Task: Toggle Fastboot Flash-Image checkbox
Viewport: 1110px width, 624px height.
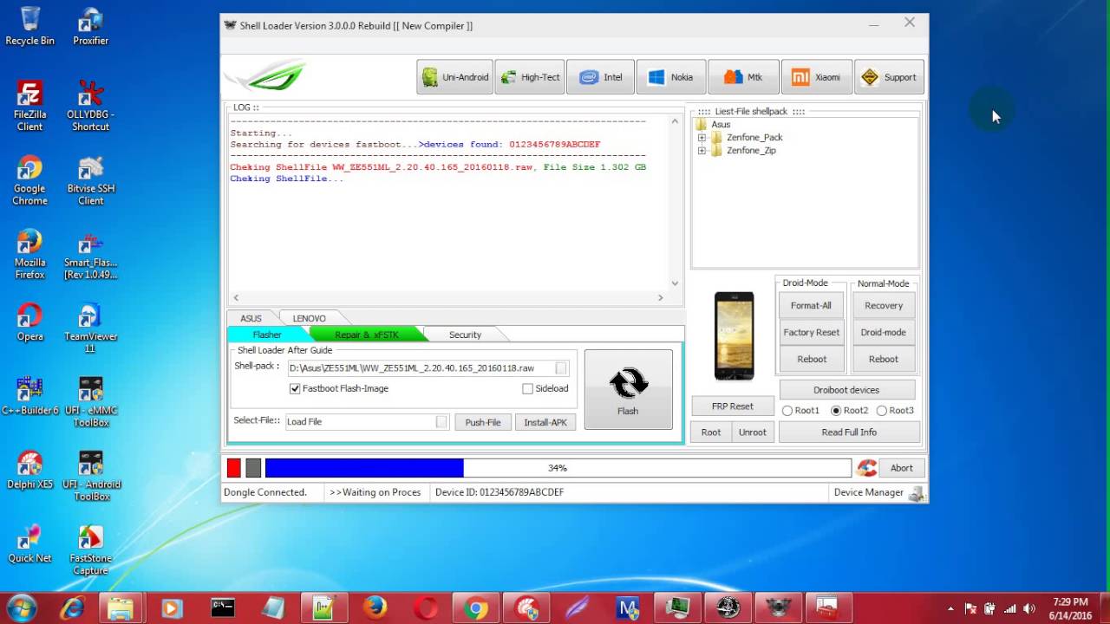Action: click(x=295, y=389)
